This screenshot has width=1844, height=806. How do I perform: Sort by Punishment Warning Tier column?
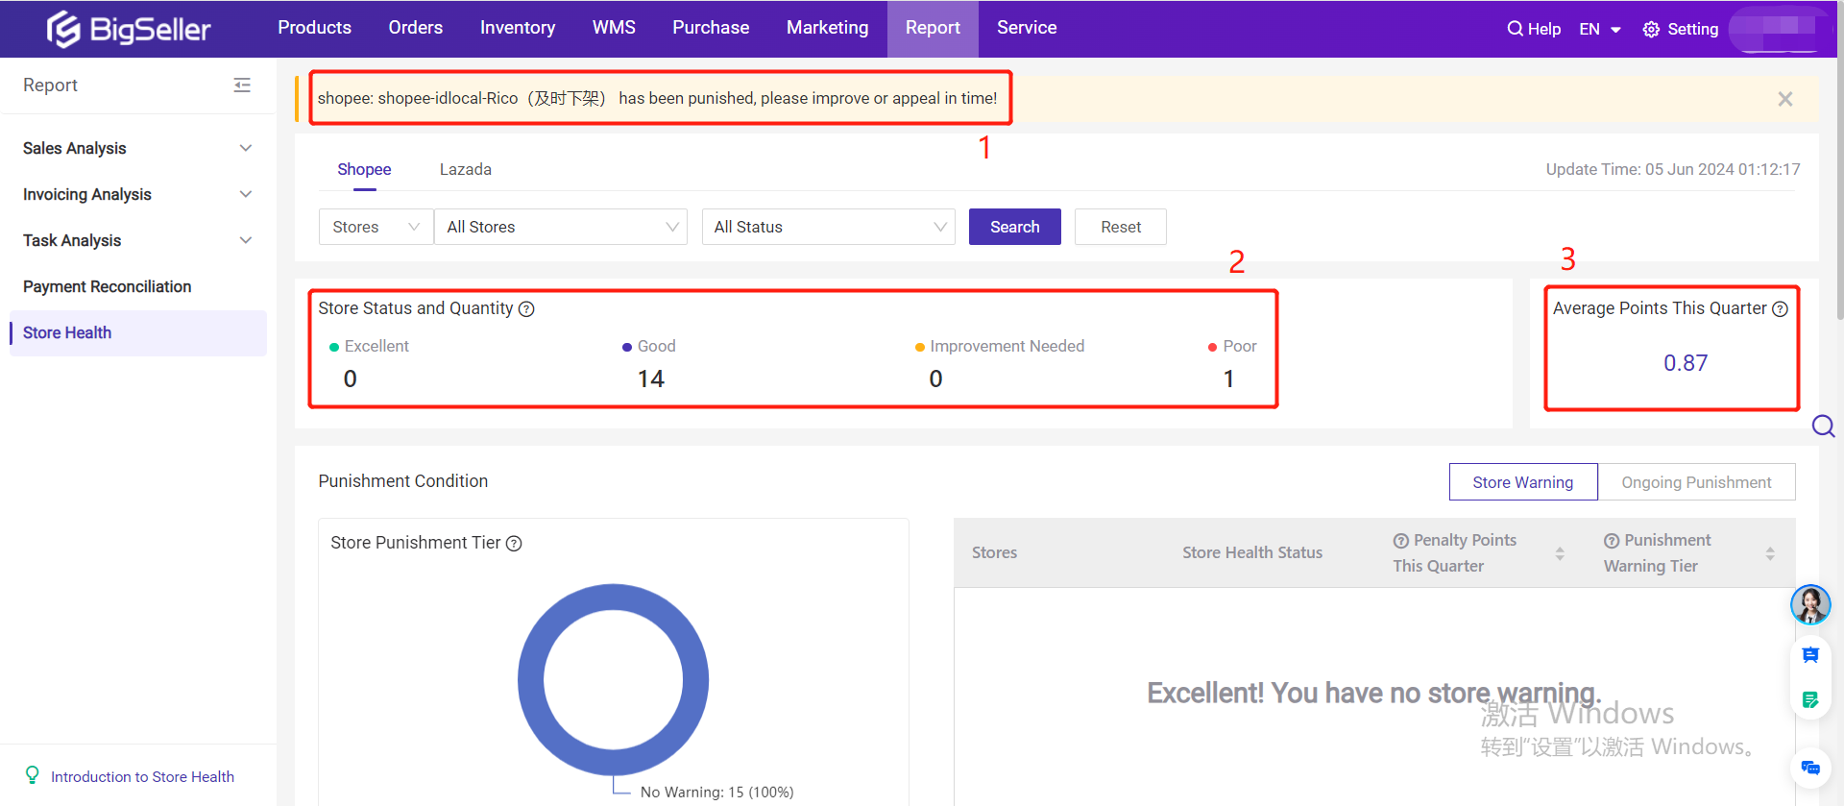[1769, 553]
